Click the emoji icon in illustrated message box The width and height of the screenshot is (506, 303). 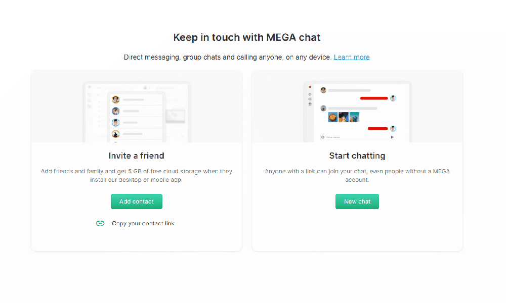click(x=323, y=137)
